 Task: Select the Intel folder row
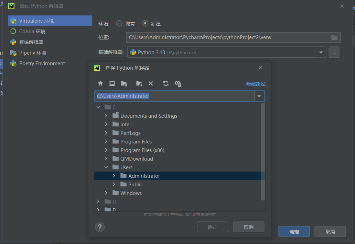[x=179, y=124]
